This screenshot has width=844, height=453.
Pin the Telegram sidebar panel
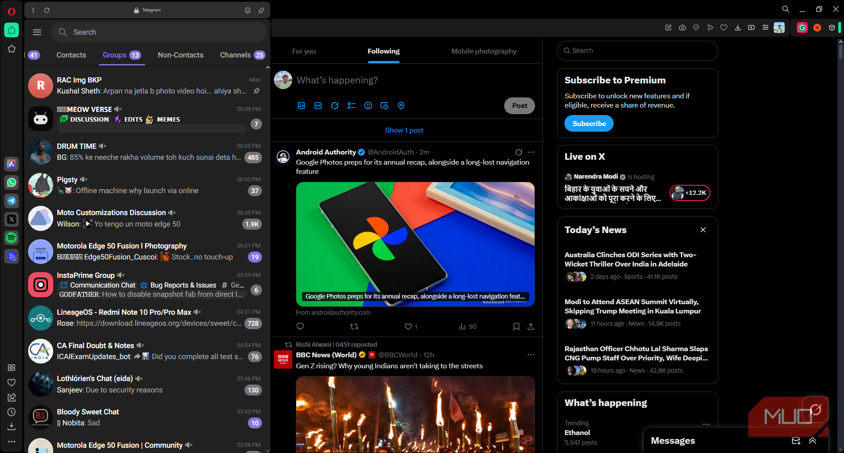(261, 10)
